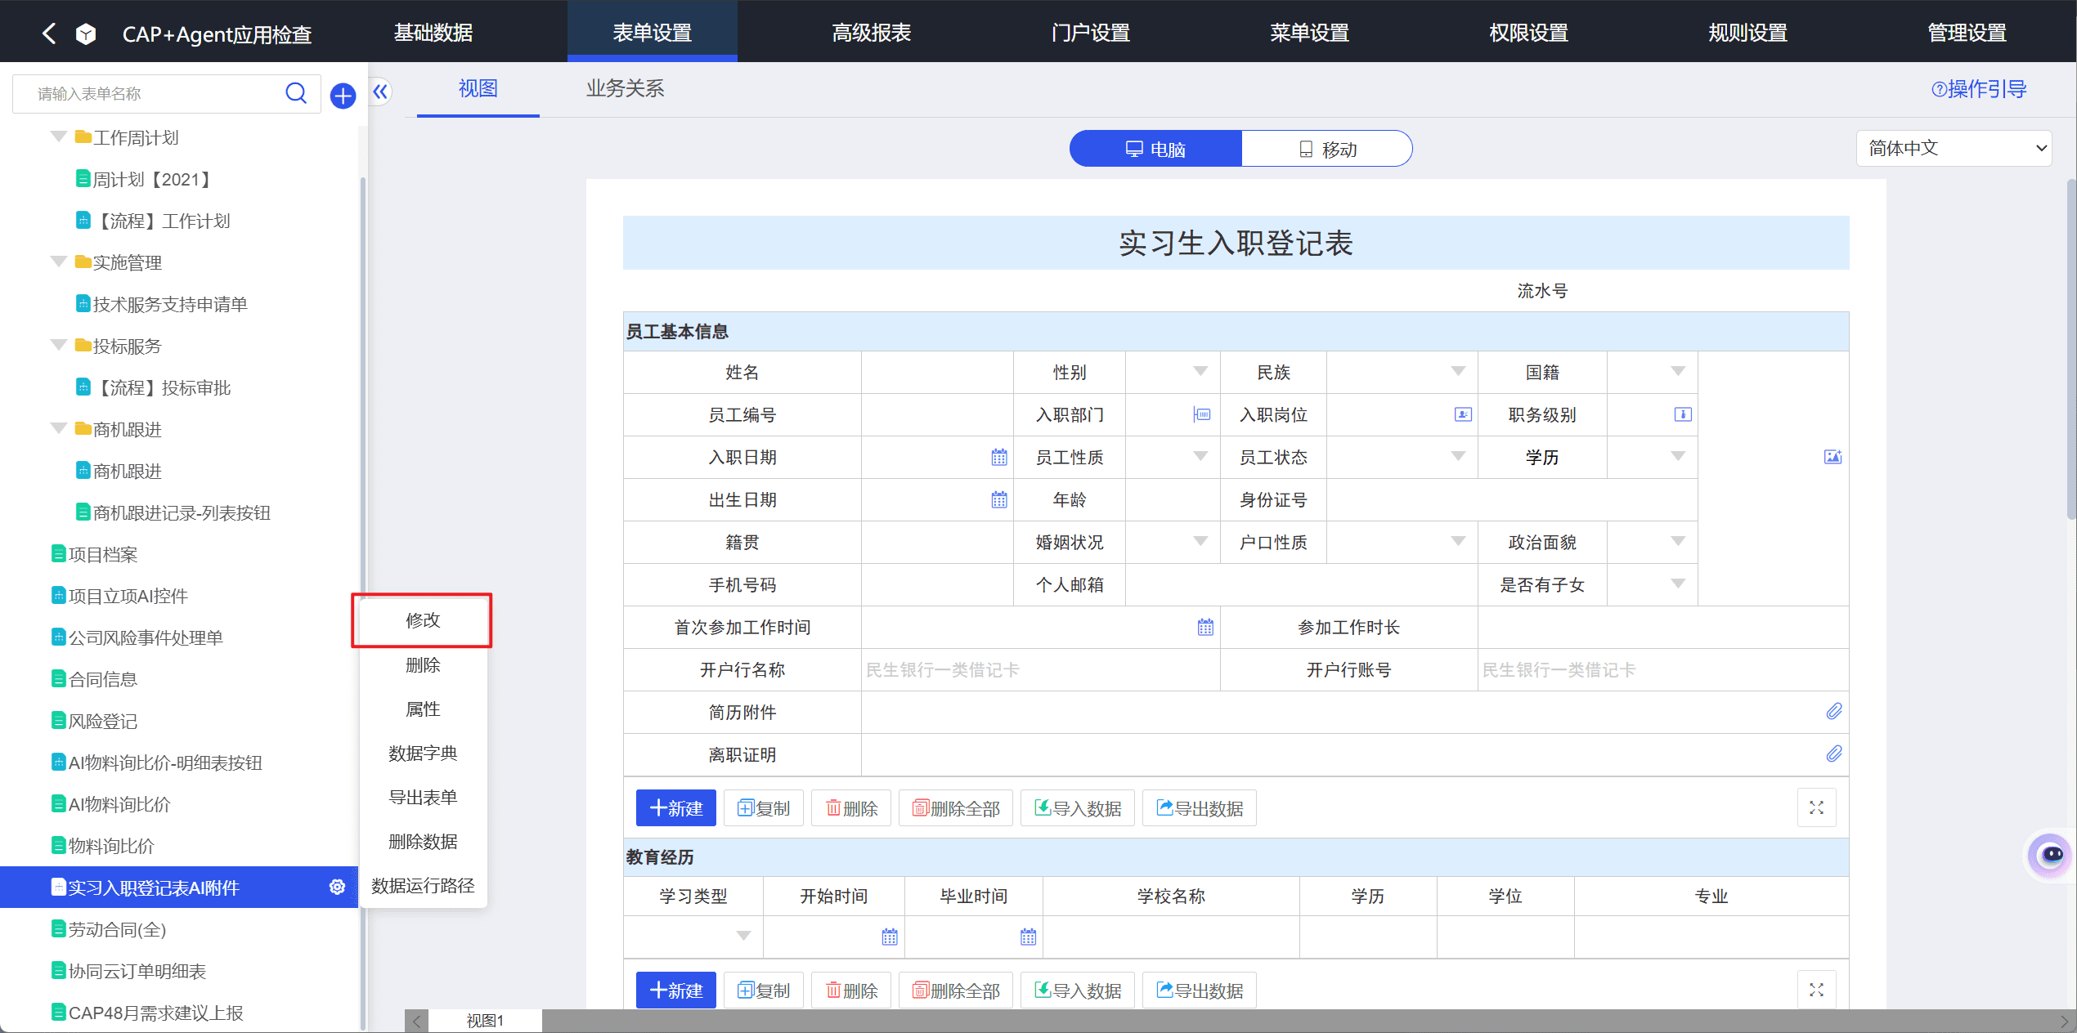Click 导入数据 above 教育经历

click(x=1078, y=807)
